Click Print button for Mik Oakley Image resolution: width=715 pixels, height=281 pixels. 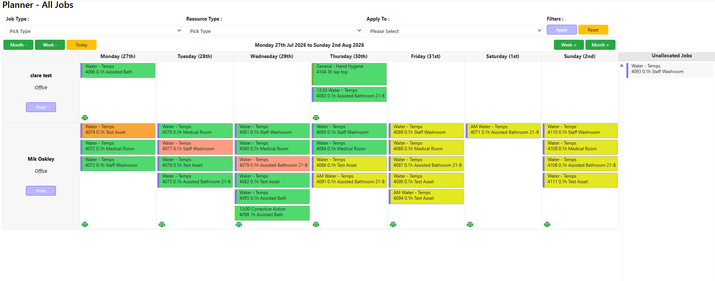[41, 191]
